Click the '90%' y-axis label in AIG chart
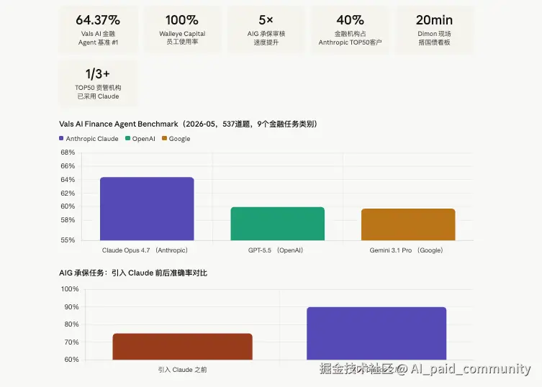 click(71, 307)
